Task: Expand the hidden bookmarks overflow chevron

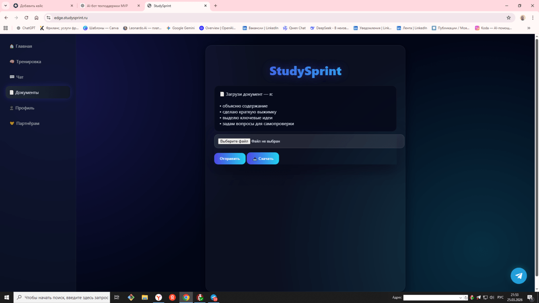Action: point(529,28)
